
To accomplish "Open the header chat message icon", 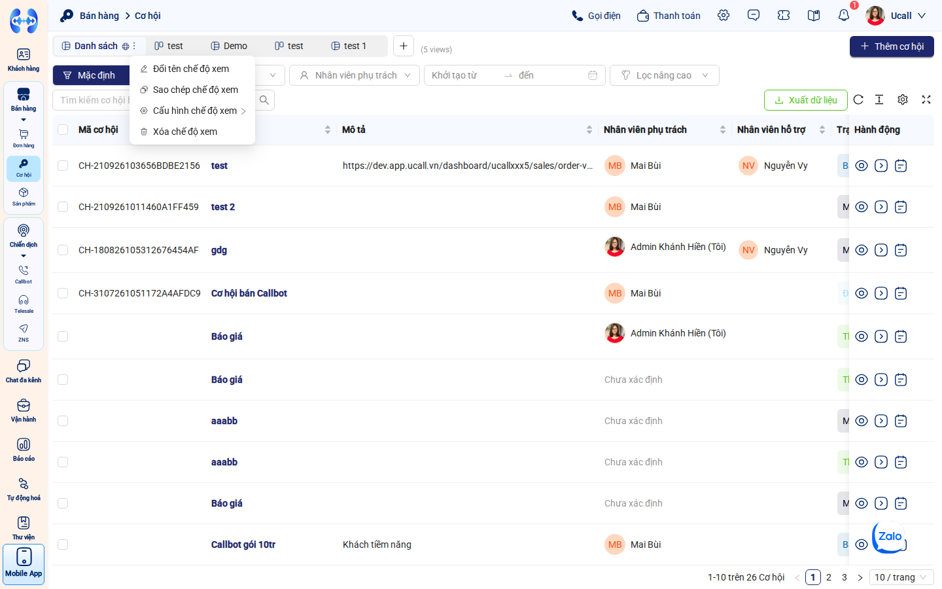I will 754,15.
